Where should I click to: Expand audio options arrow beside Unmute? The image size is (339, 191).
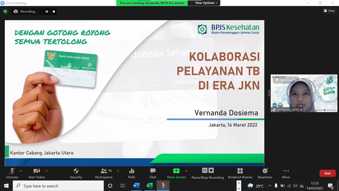click(x=21, y=171)
